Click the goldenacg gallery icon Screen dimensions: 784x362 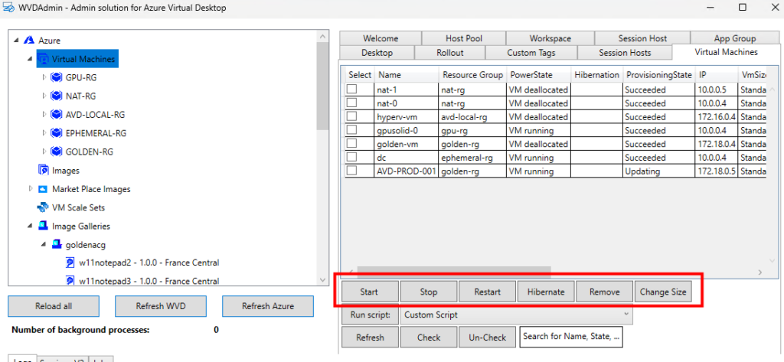point(57,244)
